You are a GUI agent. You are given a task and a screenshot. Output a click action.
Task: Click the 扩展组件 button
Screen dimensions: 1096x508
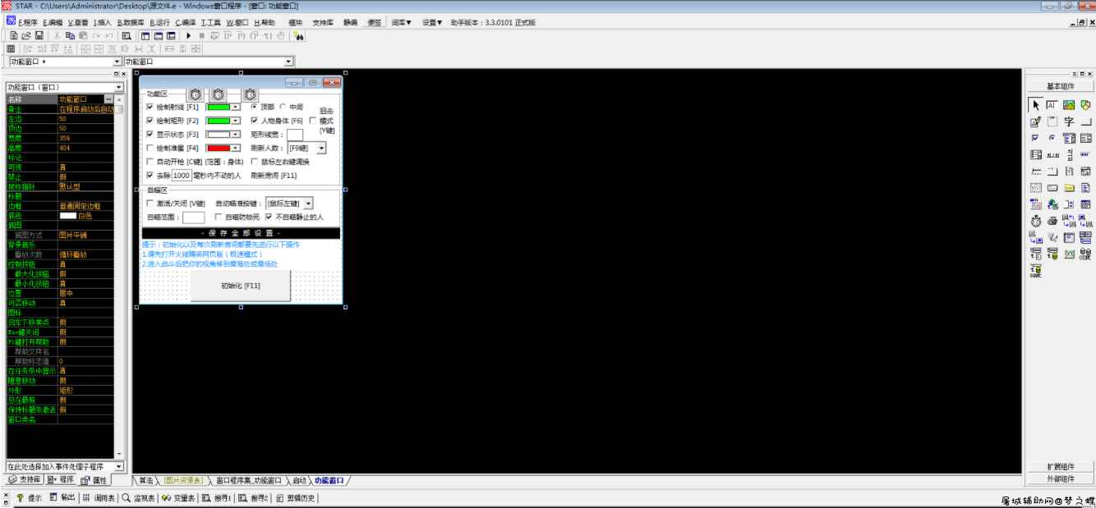1059,467
